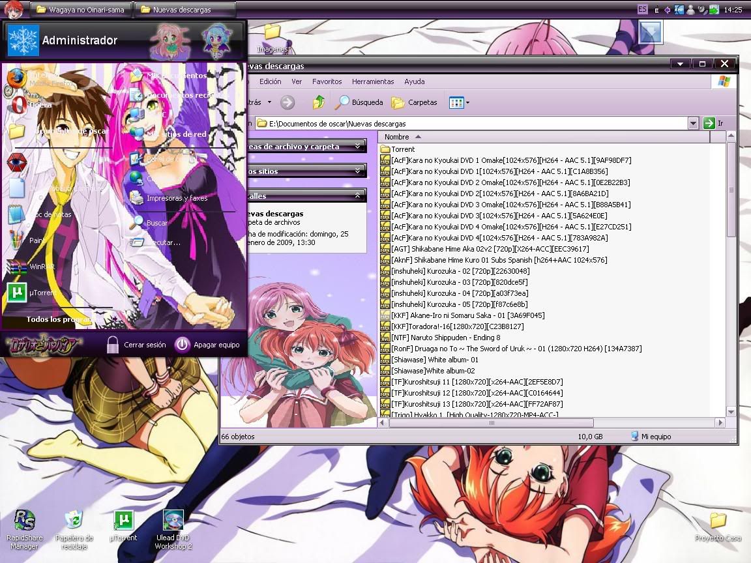Viewport: 751px width, 563px height.
Task: Open the Búsqueda search pane
Action: click(359, 102)
